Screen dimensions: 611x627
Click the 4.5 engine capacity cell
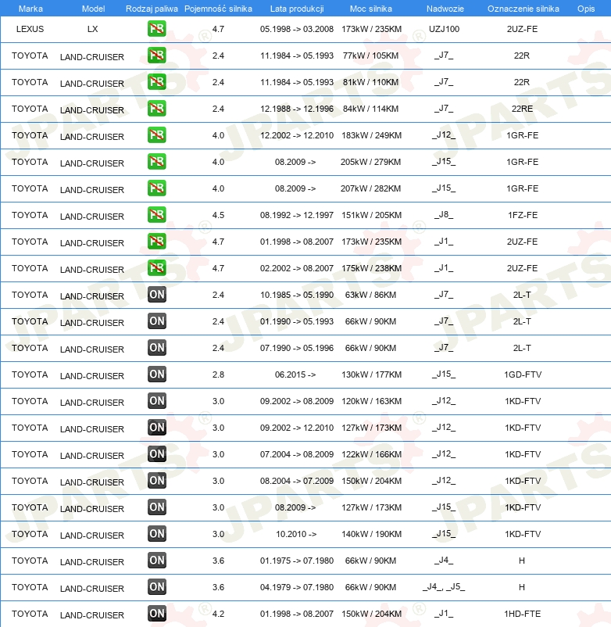coord(218,215)
